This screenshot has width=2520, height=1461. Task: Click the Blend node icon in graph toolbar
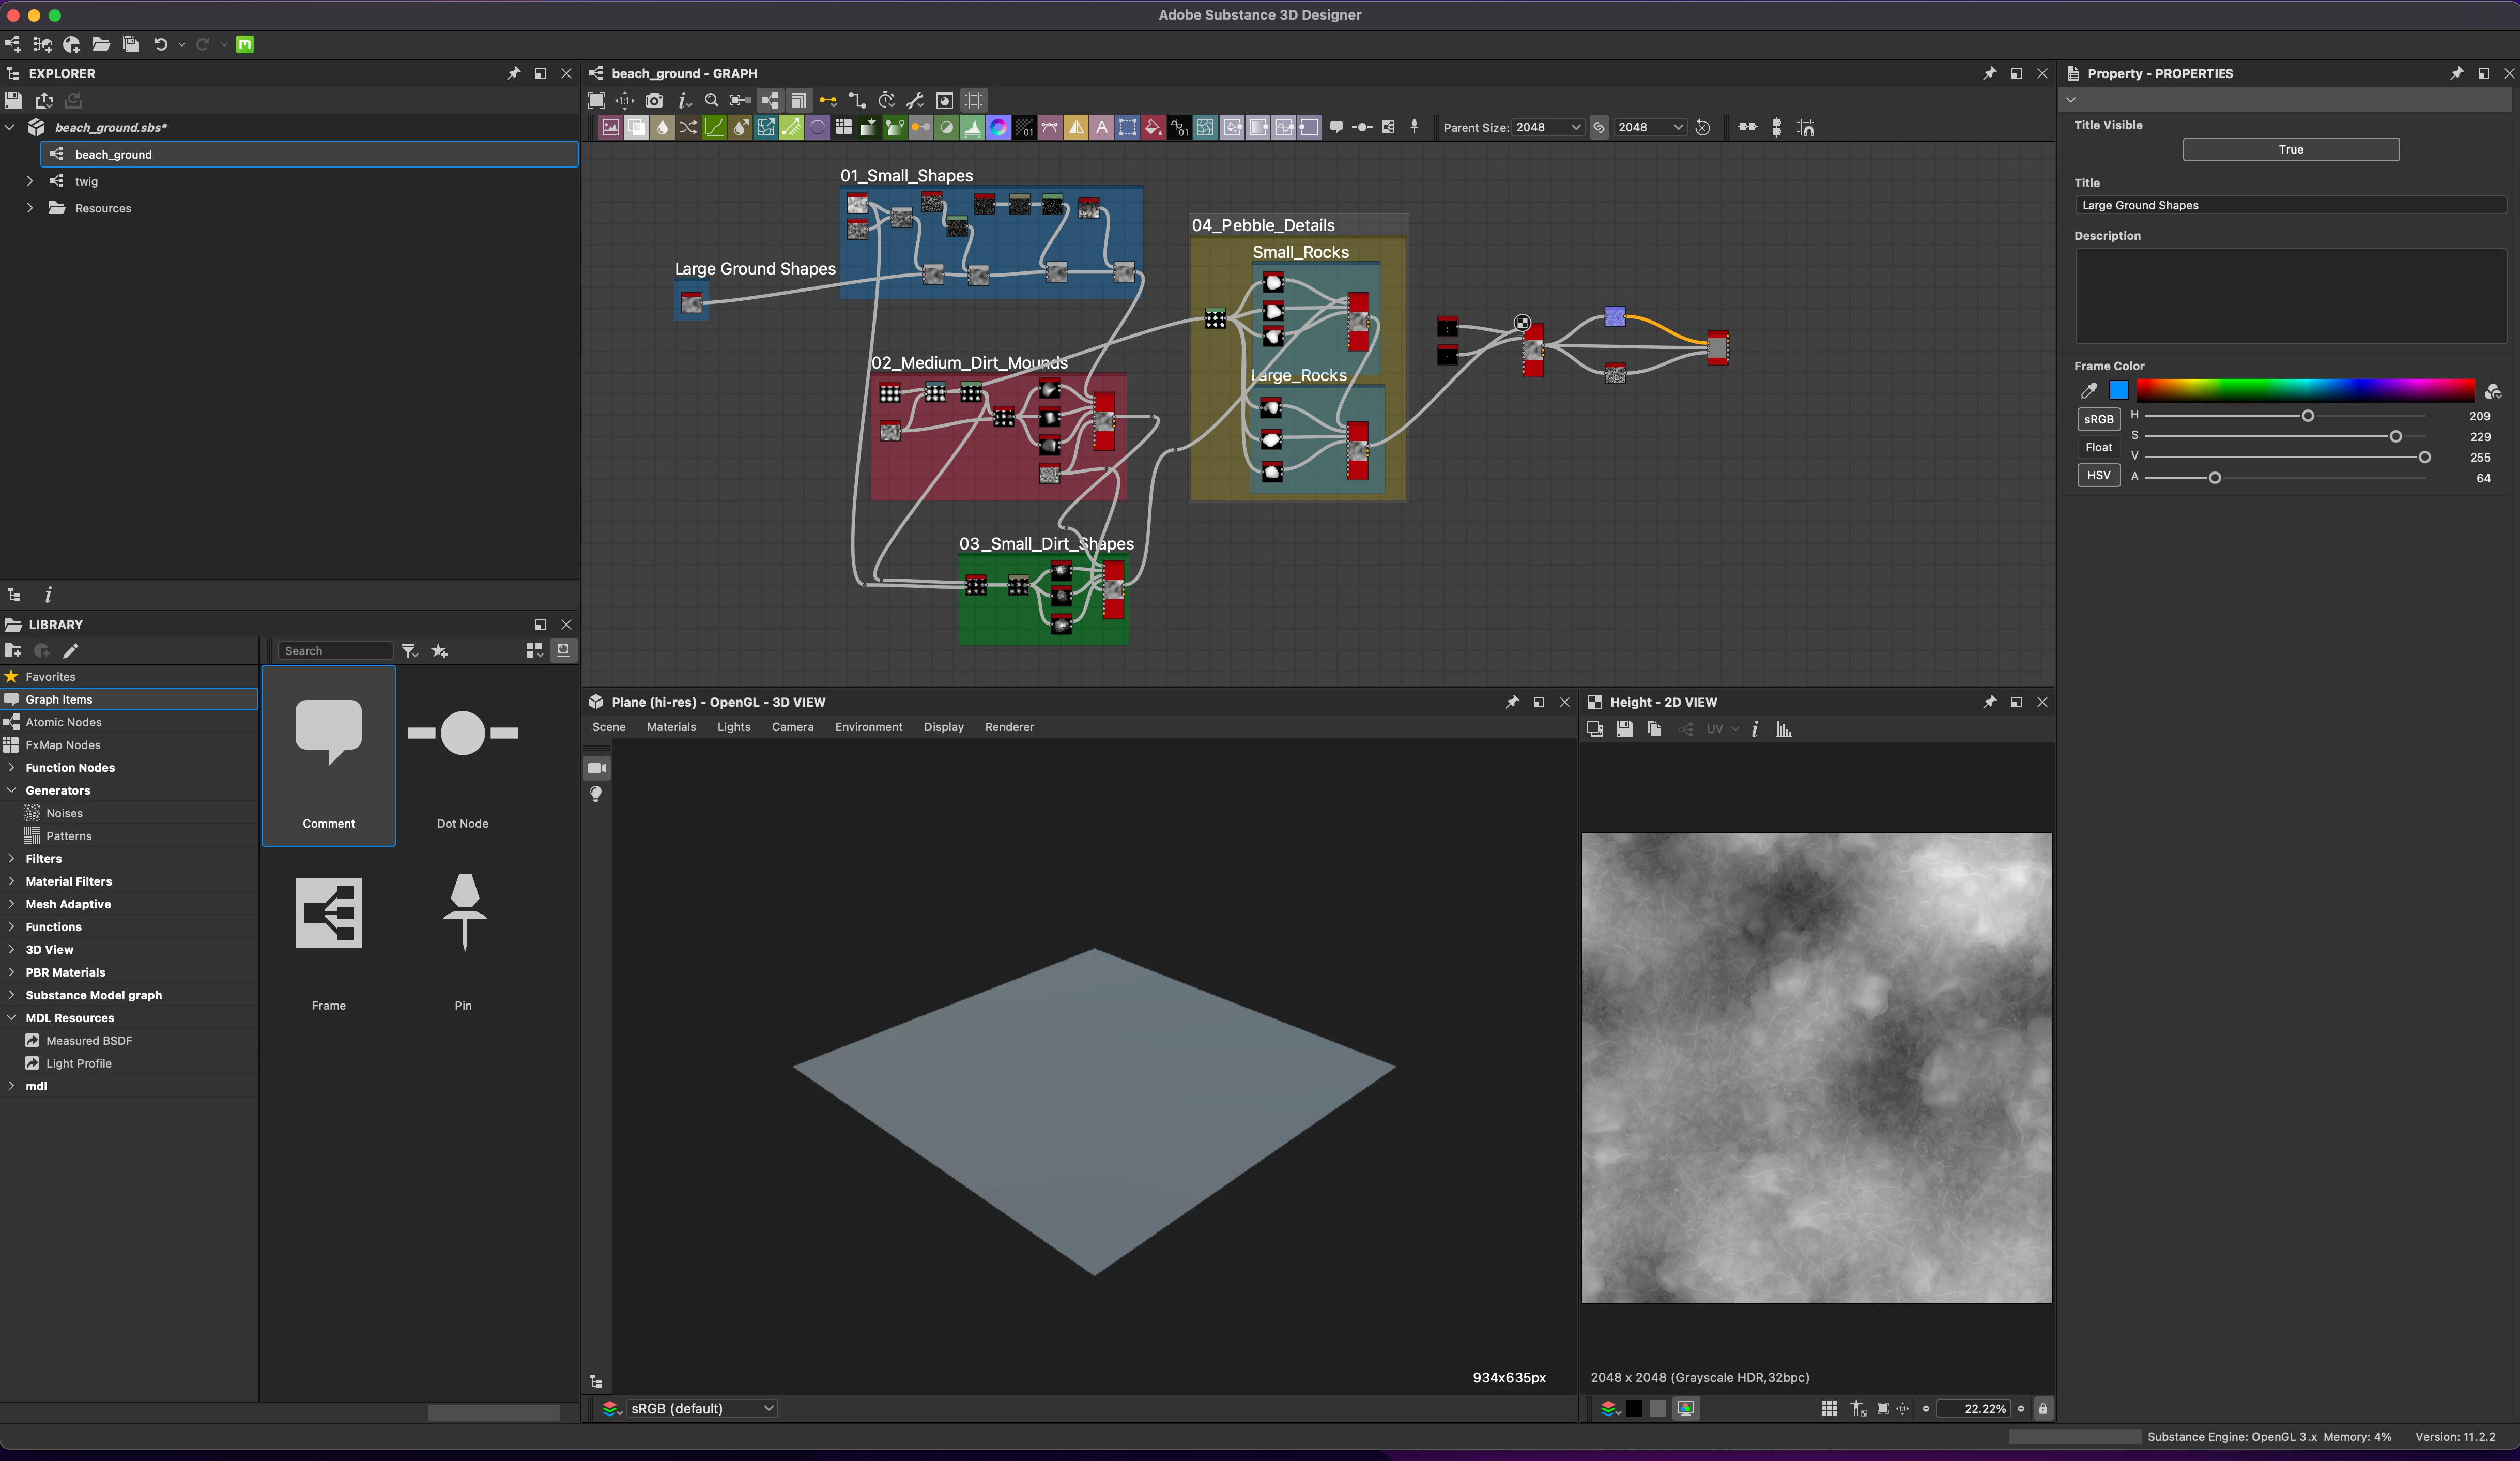(x=637, y=127)
